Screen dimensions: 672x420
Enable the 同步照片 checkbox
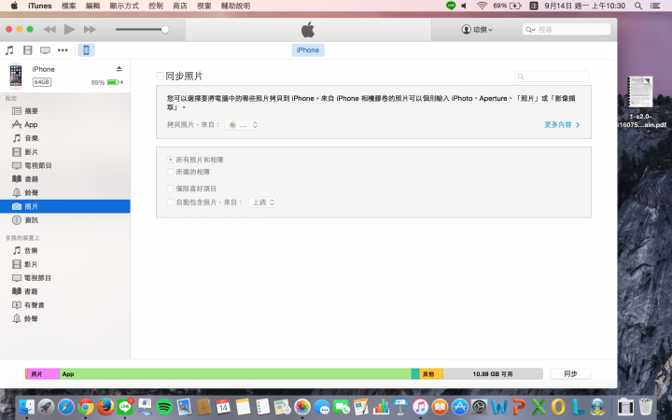(x=160, y=76)
